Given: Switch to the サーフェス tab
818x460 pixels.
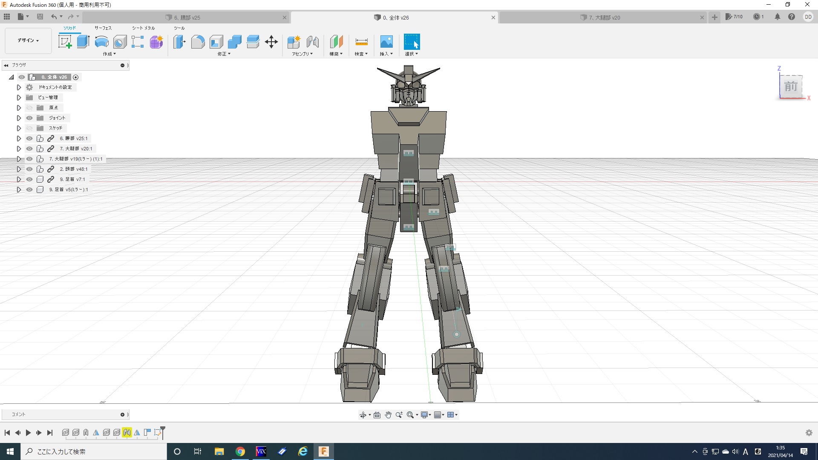Looking at the screenshot, I should (103, 28).
